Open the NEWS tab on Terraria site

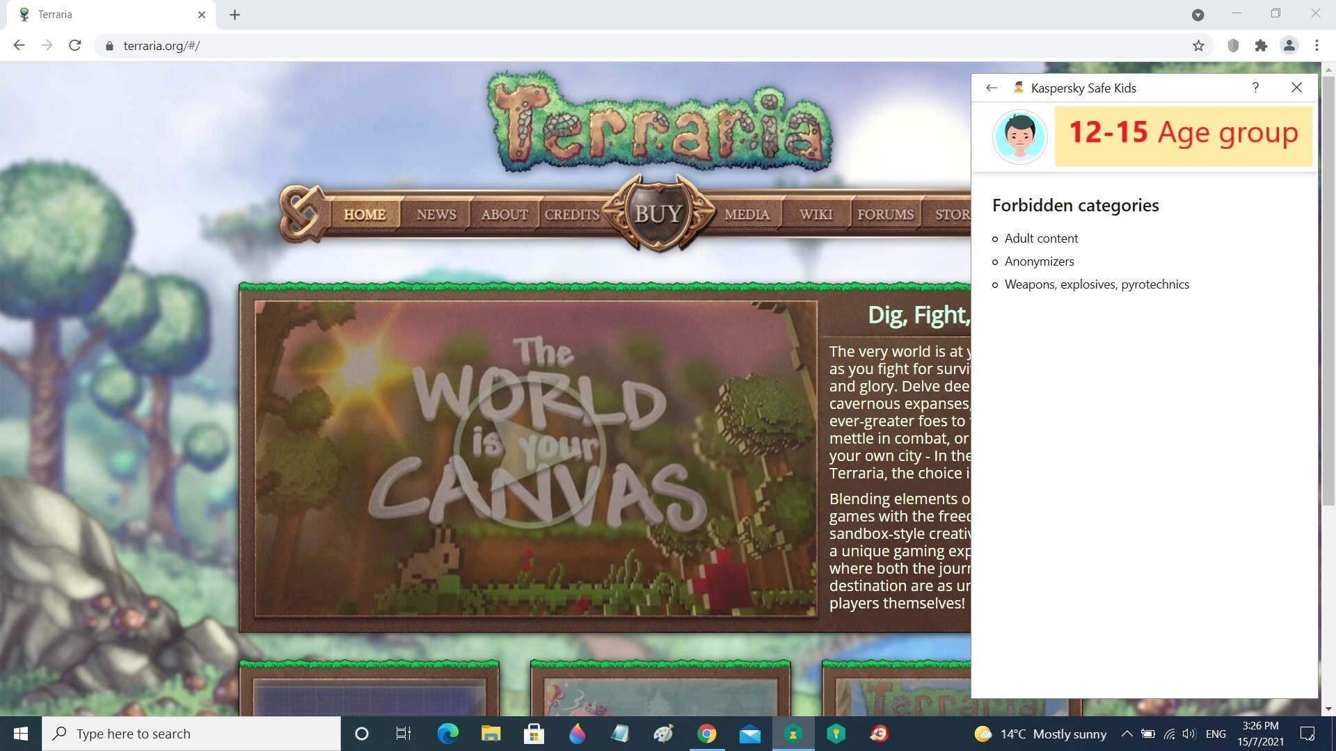[436, 214]
